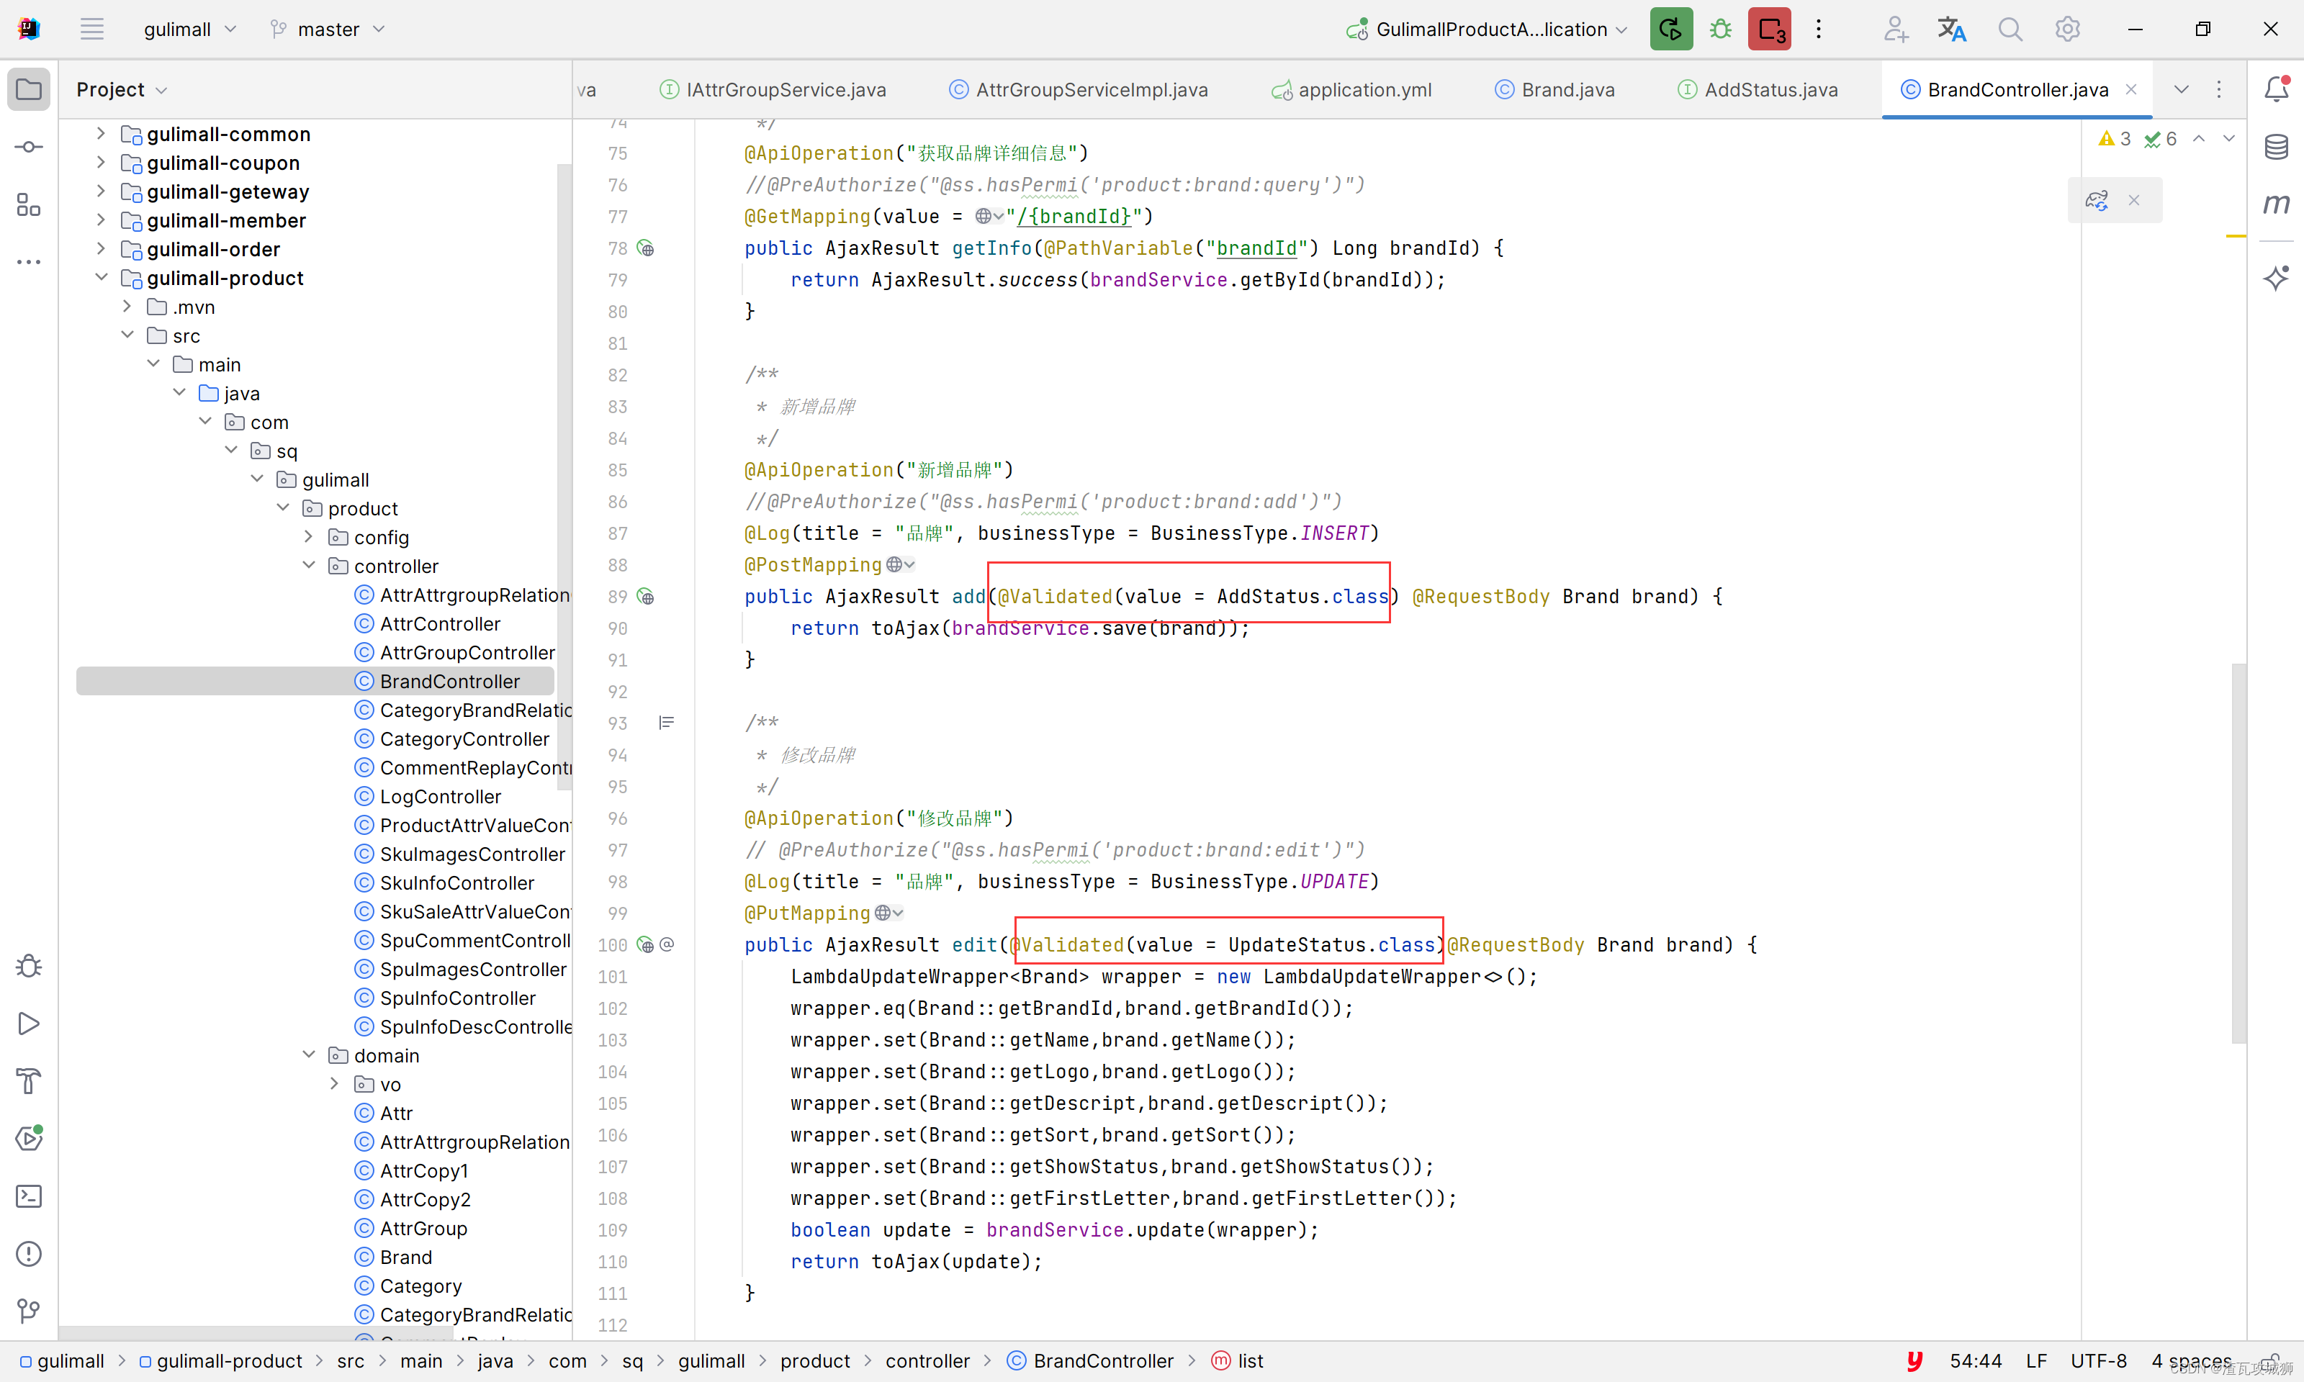Screen dimensions: 2304x1382
Task: Switch to the application.yml tab
Action: (x=1364, y=89)
